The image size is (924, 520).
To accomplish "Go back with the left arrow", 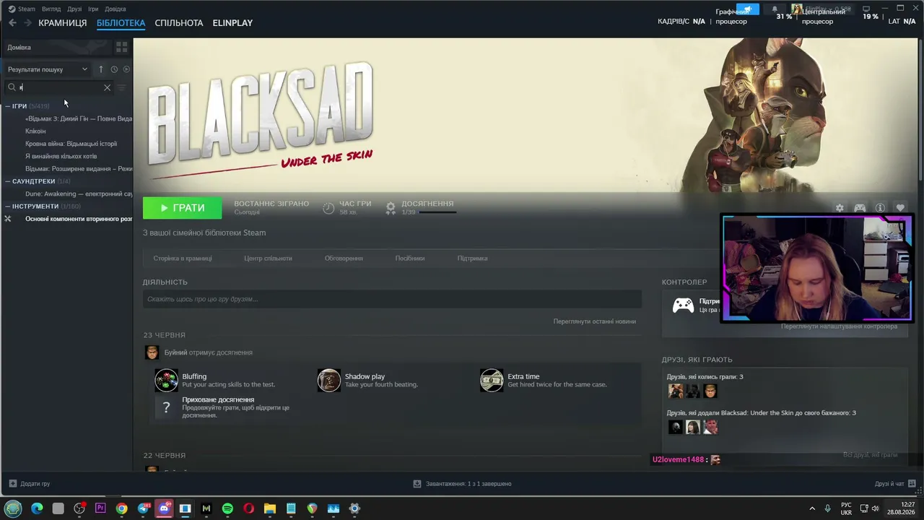I will (12, 23).
